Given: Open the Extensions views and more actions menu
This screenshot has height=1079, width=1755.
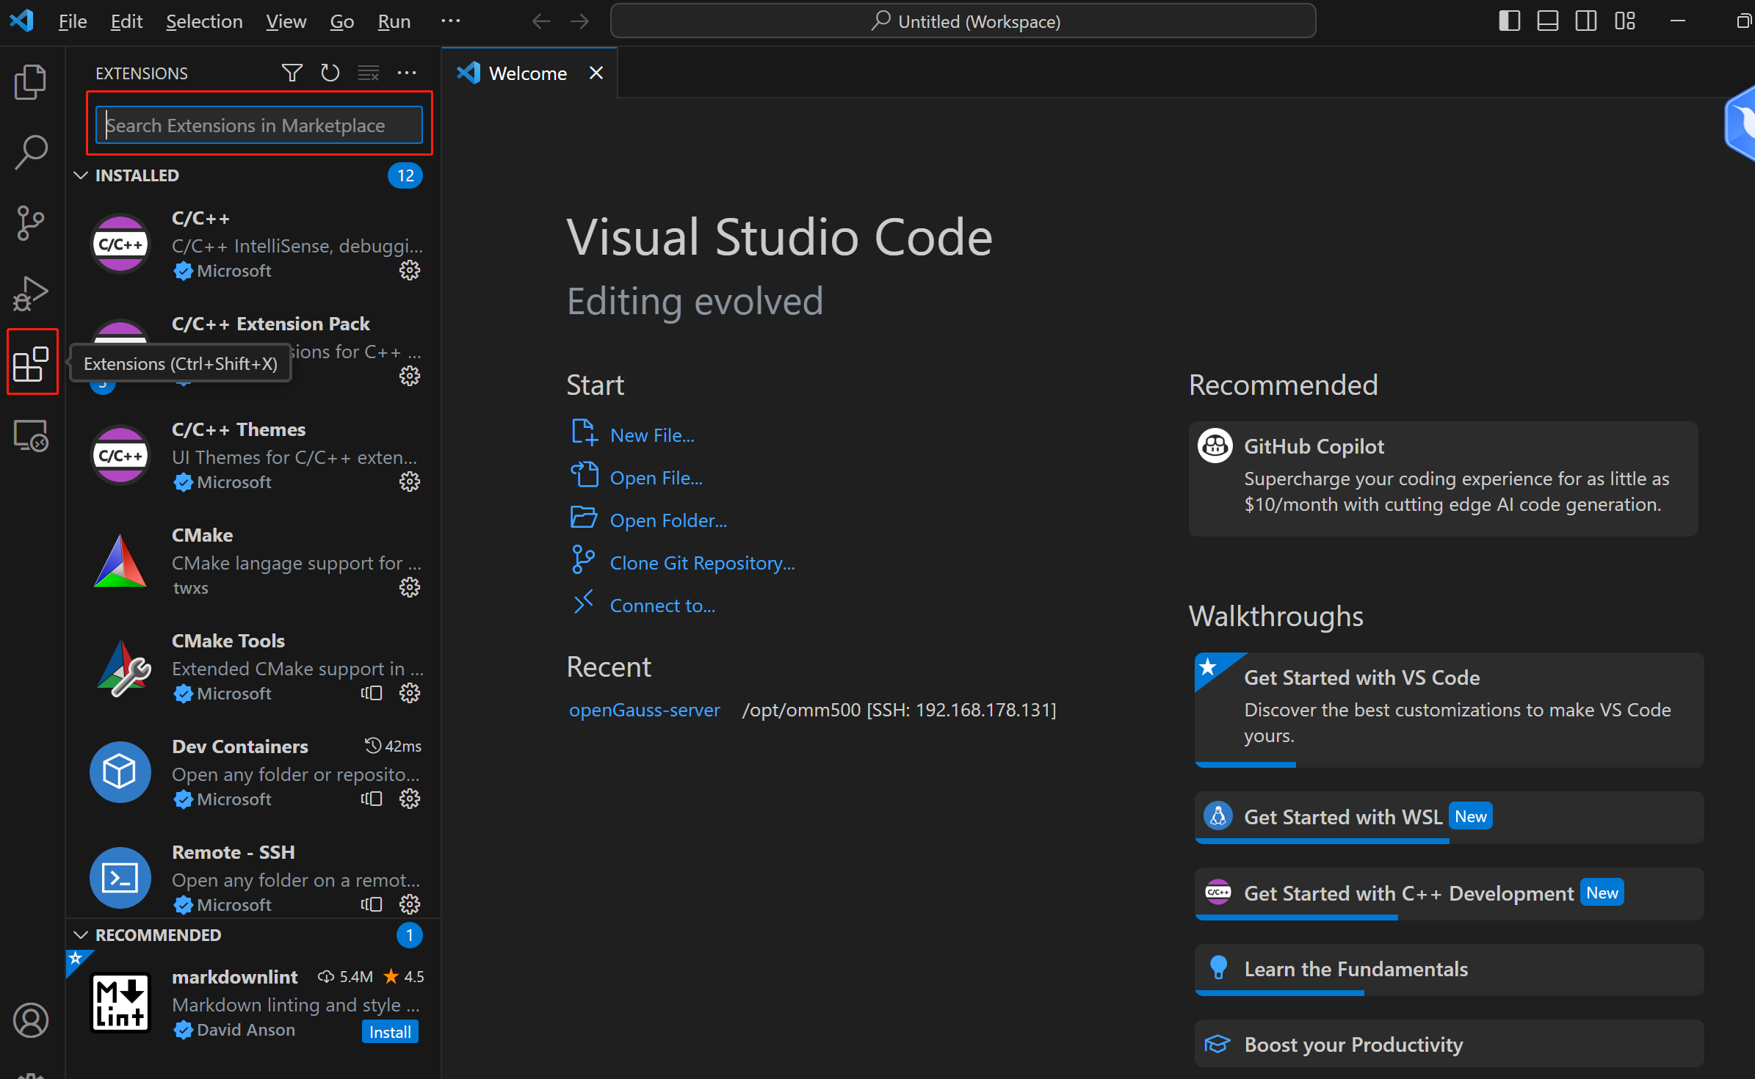Looking at the screenshot, I should pos(407,73).
